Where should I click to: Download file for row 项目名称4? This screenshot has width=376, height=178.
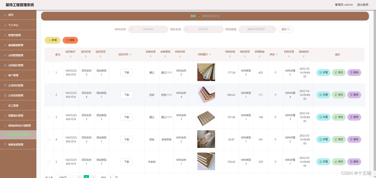pos(127,95)
